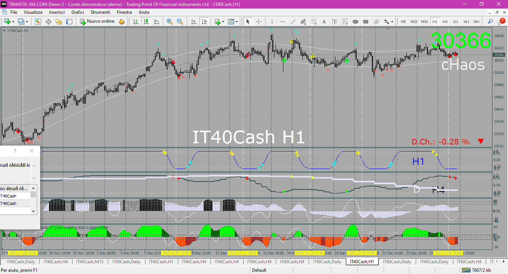Switch to M5 timeframe
This screenshot has width=508, height=274.
(403, 22)
